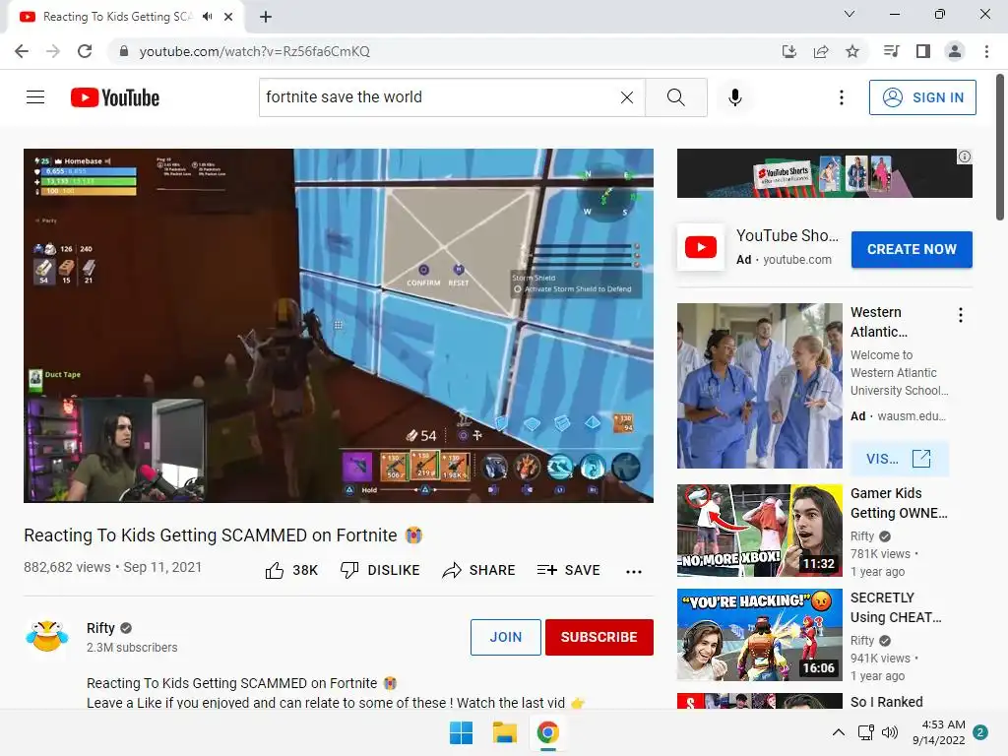Open Chrome three-dot menu
The image size is (1008, 756).
click(986, 51)
